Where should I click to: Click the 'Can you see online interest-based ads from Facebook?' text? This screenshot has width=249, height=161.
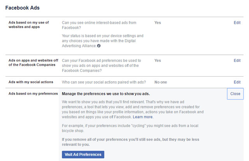click(x=99, y=25)
